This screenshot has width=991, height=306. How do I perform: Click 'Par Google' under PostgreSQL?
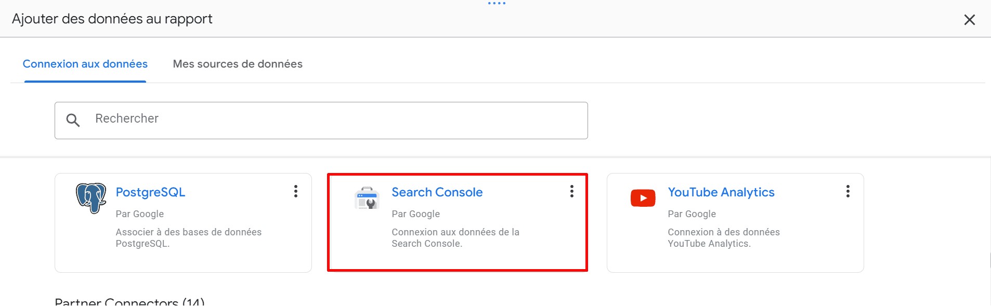click(x=140, y=214)
